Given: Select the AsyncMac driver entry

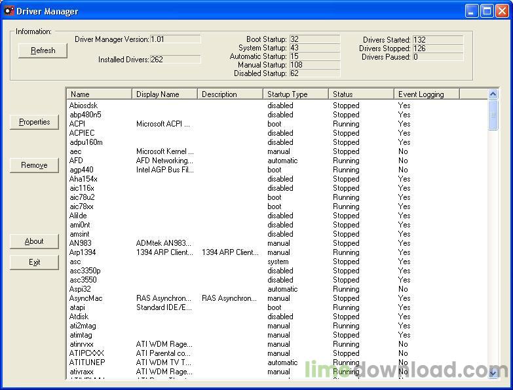Looking at the screenshot, I should pos(86,298).
